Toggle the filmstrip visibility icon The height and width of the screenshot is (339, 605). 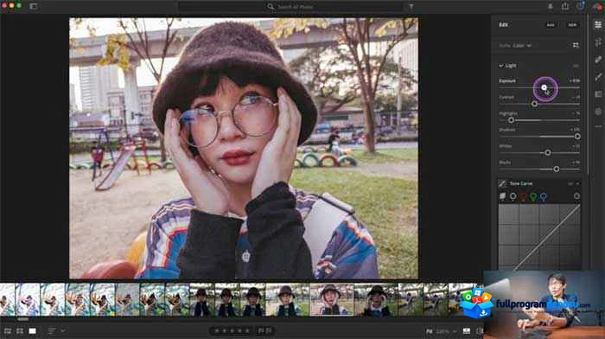467,331
